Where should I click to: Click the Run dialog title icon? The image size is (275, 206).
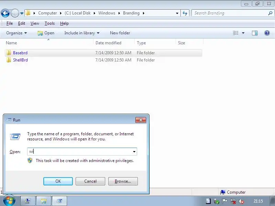point(9,120)
